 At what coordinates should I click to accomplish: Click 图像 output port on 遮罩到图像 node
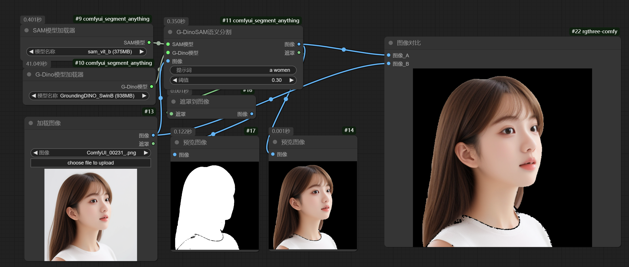252,114
